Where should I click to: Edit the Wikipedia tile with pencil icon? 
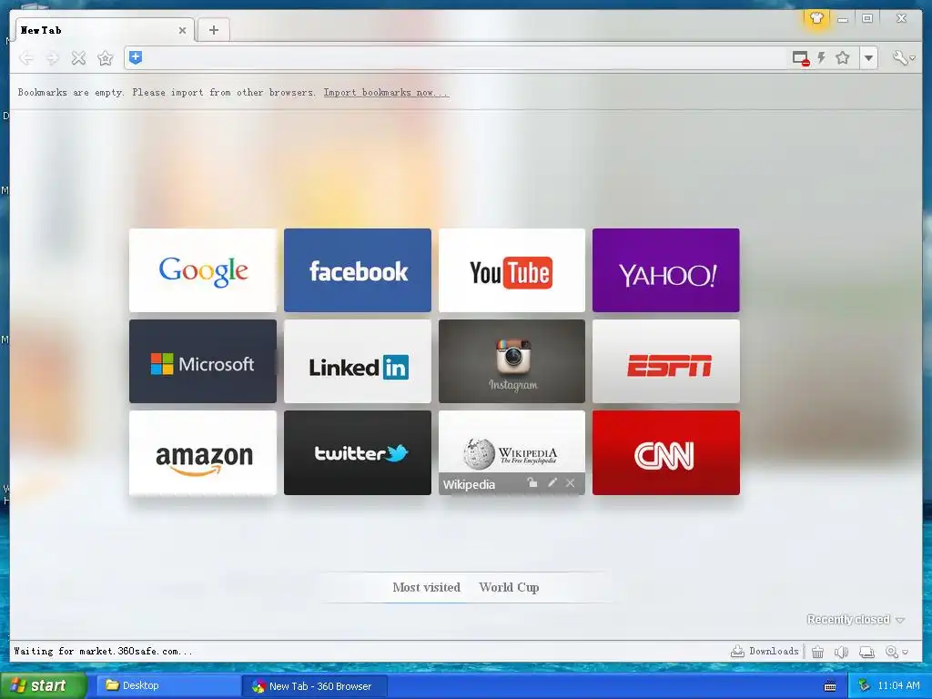tap(552, 482)
